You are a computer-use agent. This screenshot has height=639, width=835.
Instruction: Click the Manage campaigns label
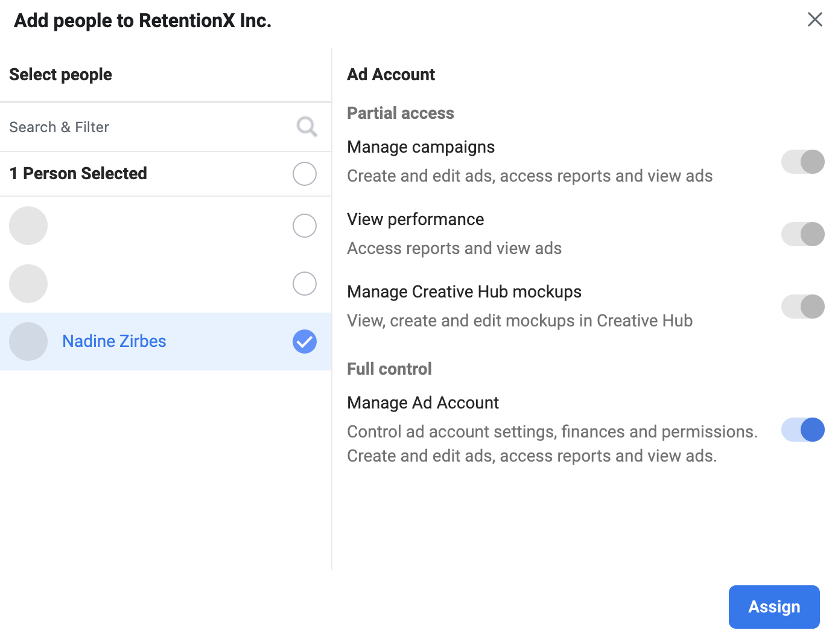click(421, 147)
